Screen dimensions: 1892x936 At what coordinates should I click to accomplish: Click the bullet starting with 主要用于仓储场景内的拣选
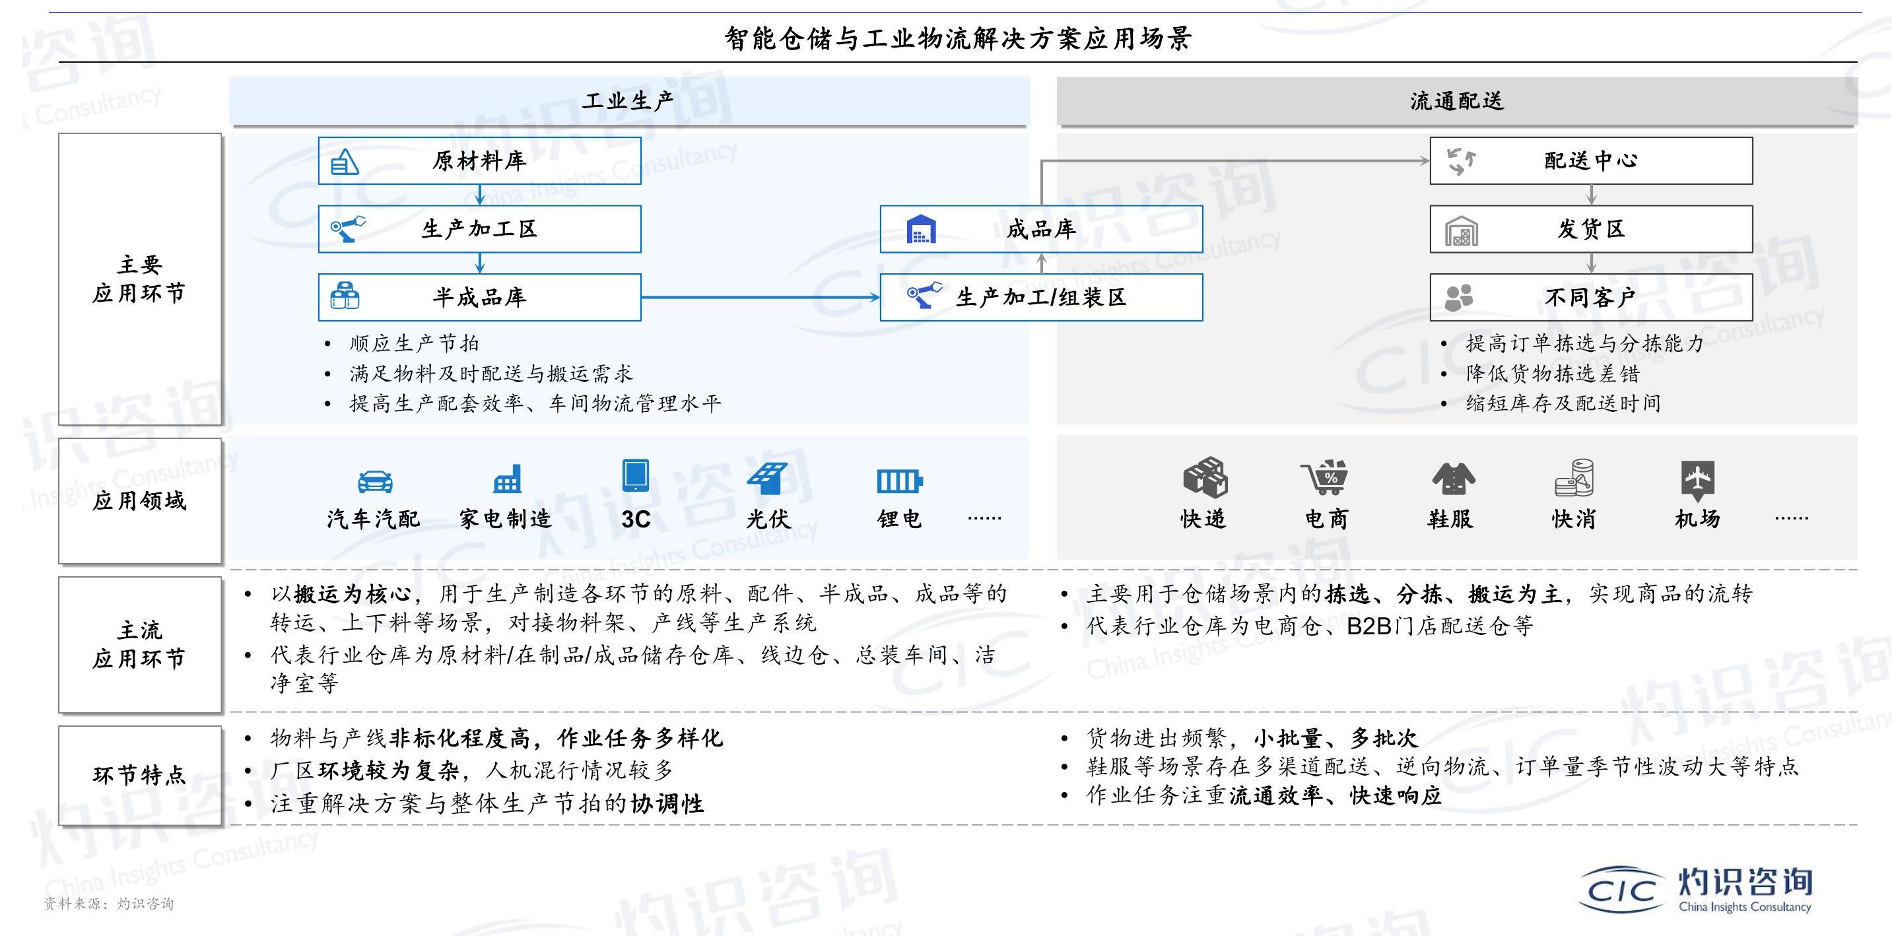(1420, 593)
